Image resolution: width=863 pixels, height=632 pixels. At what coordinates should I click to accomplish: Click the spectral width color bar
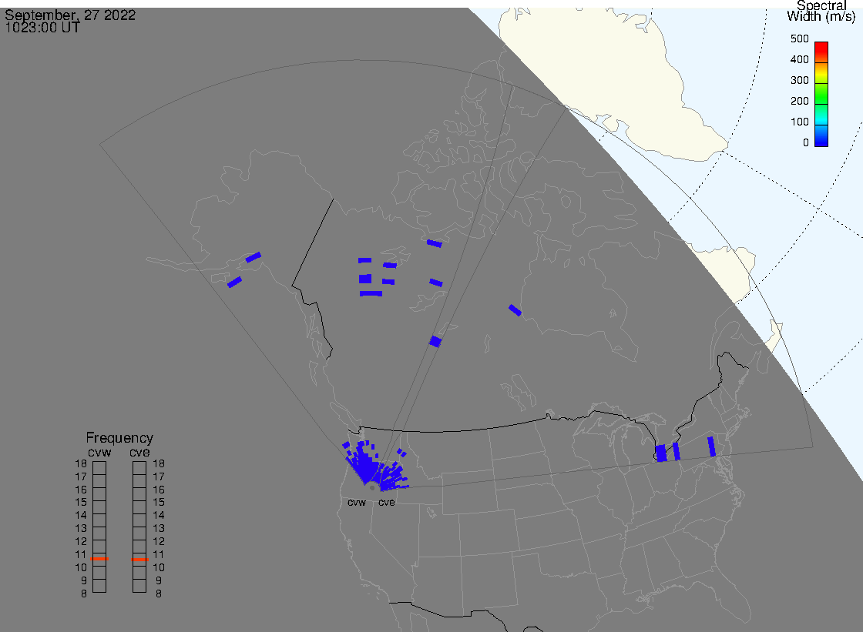click(821, 94)
